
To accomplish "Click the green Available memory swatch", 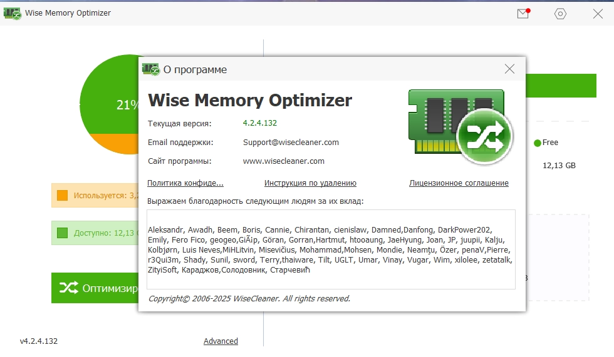I will 62,233.
